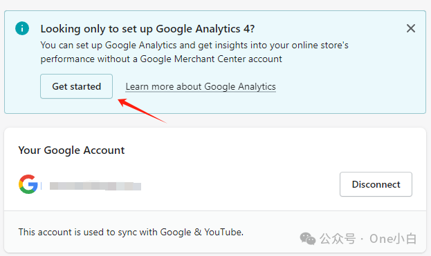The height and width of the screenshot is (256, 431).
Task: Open Learn more about Google Analytics link
Action: tap(201, 87)
